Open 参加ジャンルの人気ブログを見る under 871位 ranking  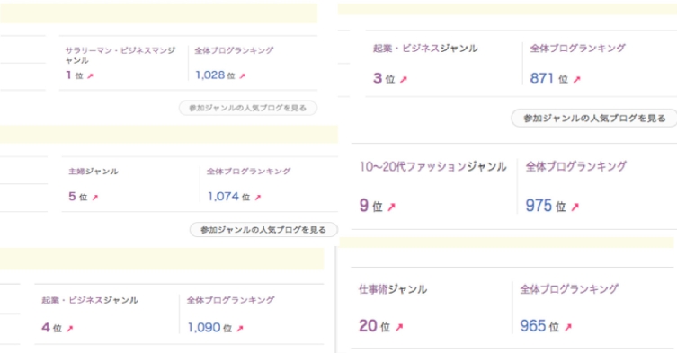point(594,119)
